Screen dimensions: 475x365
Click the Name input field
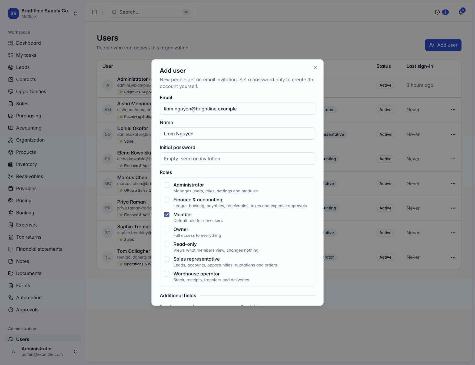[x=237, y=134]
